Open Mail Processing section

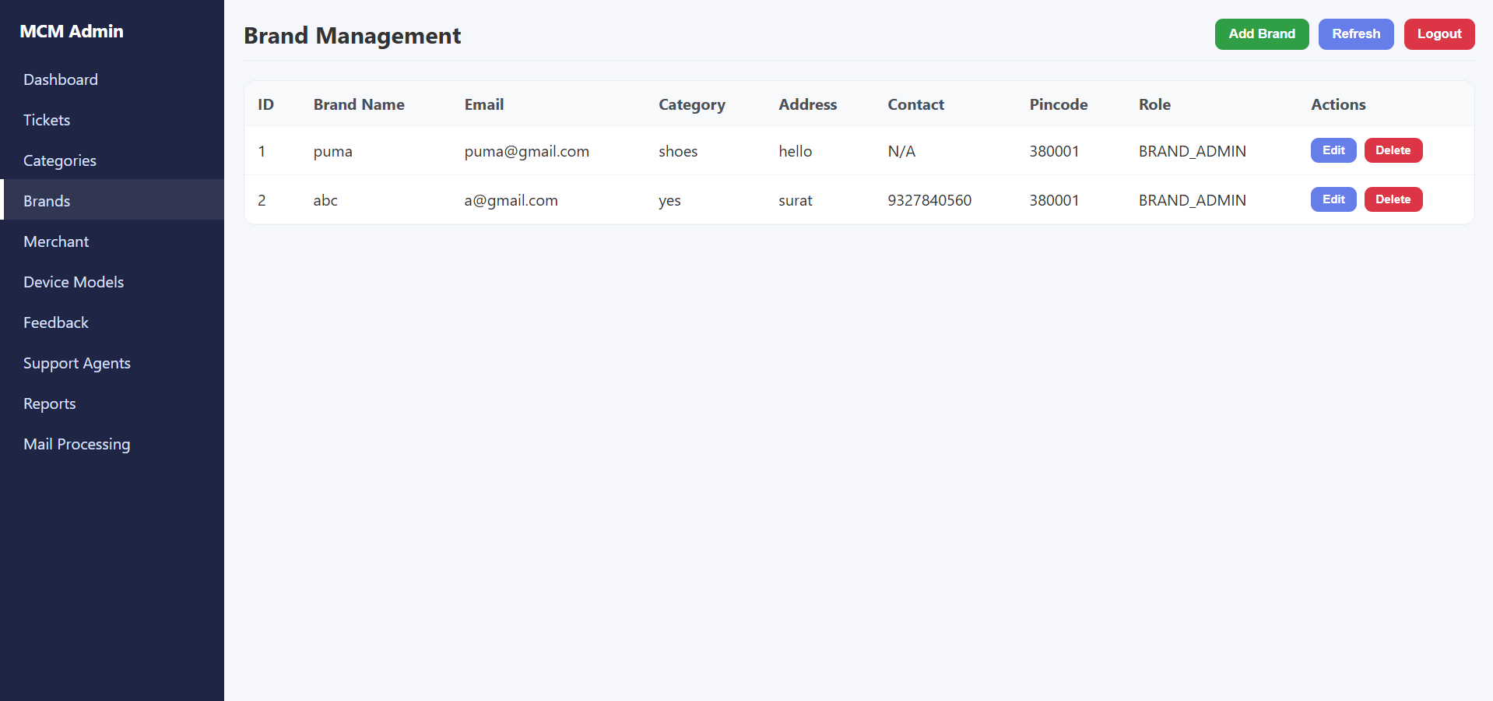tap(77, 444)
